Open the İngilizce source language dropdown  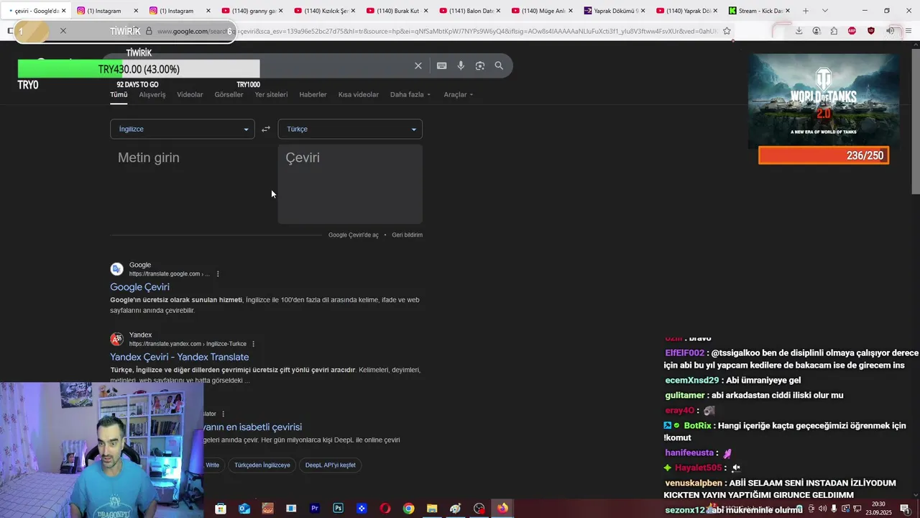[182, 129]
